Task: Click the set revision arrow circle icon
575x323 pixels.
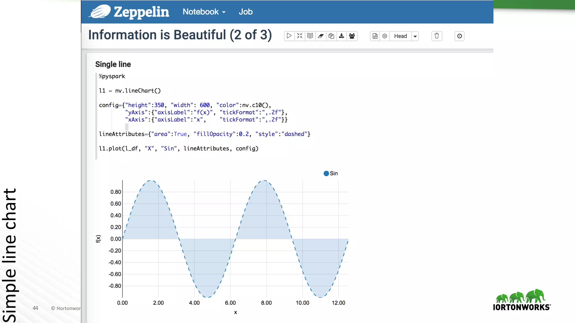Action: 385,36
